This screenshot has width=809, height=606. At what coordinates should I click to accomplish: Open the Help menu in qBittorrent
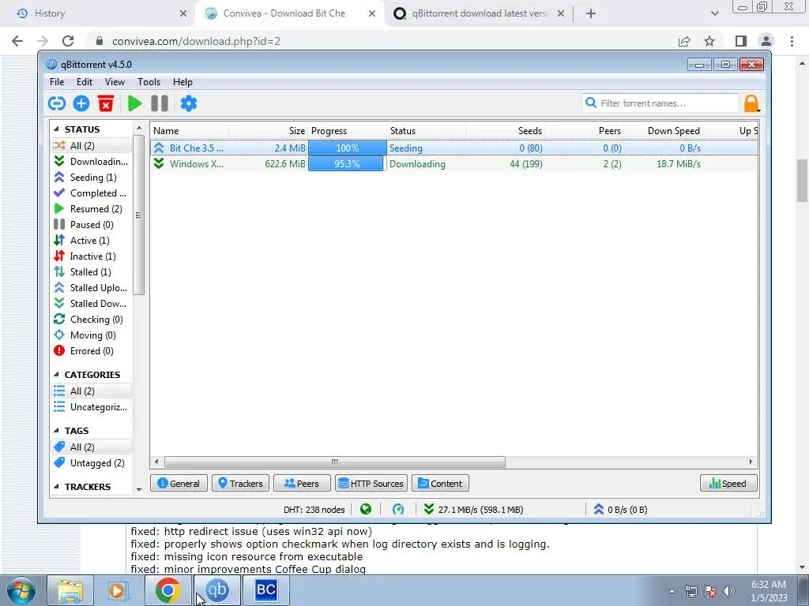182,82
